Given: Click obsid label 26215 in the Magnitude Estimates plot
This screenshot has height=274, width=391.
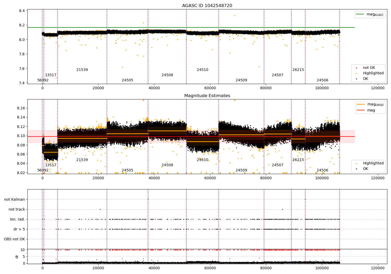Looking at the screenshot, I should 298,160.
